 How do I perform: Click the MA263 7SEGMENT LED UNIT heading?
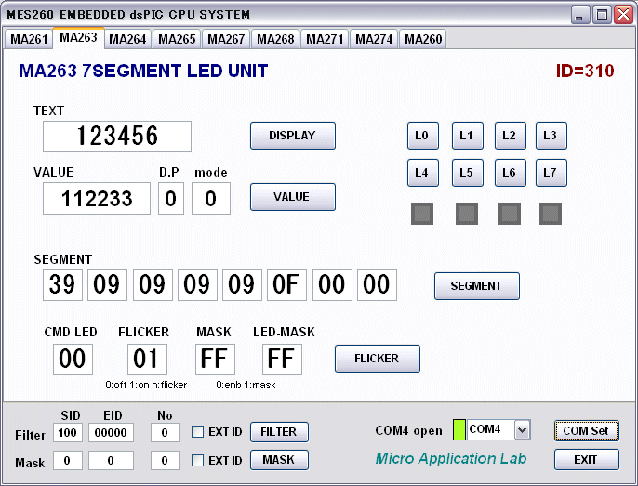pos(143,72)
